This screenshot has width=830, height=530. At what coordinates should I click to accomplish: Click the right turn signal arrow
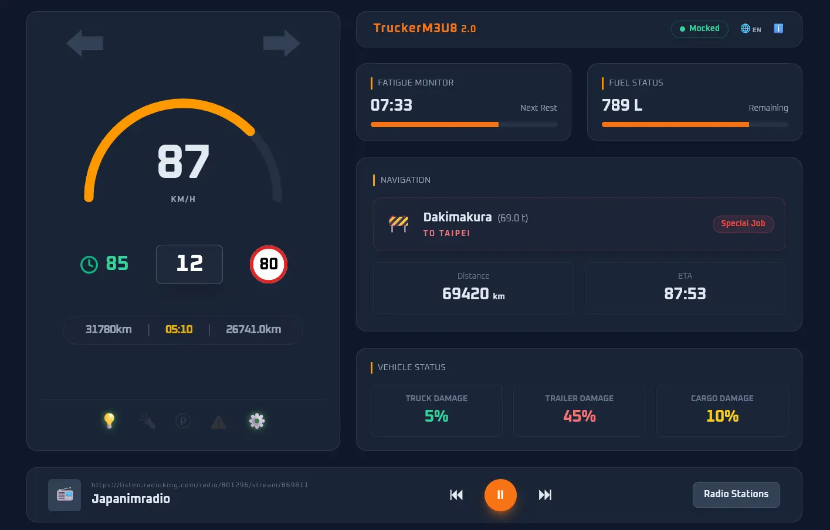click(281, 43)
